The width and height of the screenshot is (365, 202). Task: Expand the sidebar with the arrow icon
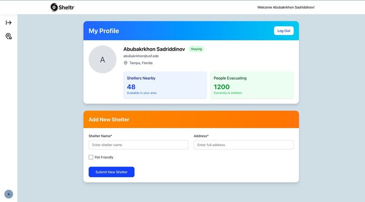[x=9, y=23]
